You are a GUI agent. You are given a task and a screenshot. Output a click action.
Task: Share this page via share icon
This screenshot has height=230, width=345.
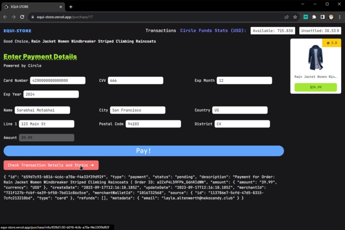pos(286,17)
